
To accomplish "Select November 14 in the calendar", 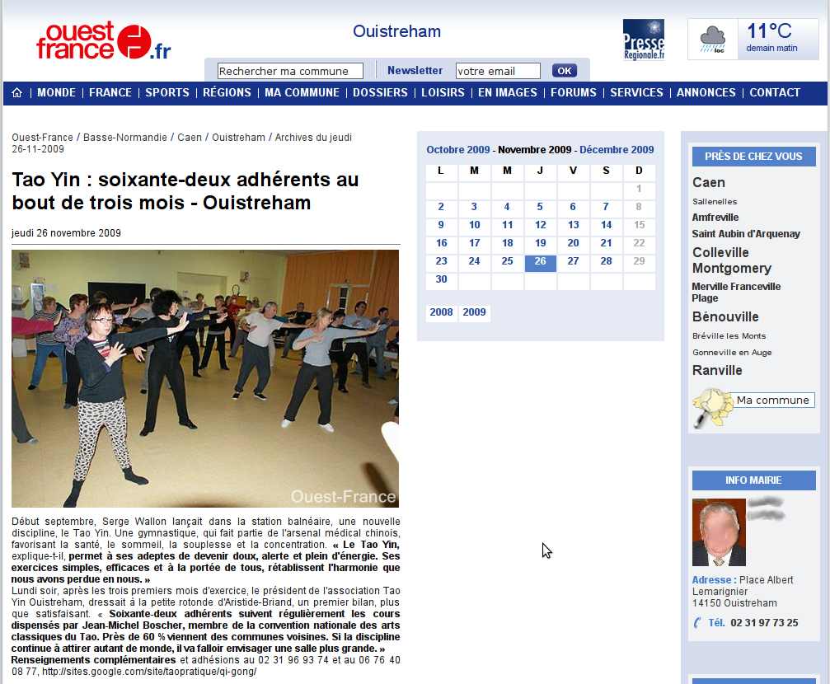I will pos(606,225).
